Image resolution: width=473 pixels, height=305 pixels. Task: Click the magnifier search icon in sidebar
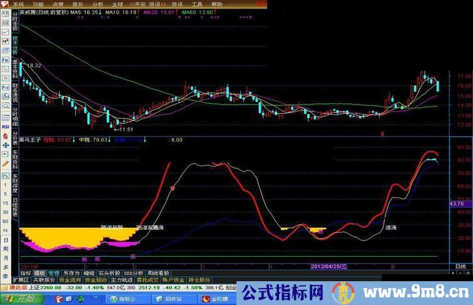pyautogui.click(x=6, y=106)
